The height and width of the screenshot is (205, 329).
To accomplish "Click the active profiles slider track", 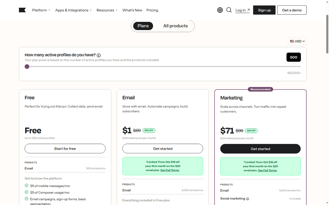I will [163, 66].
